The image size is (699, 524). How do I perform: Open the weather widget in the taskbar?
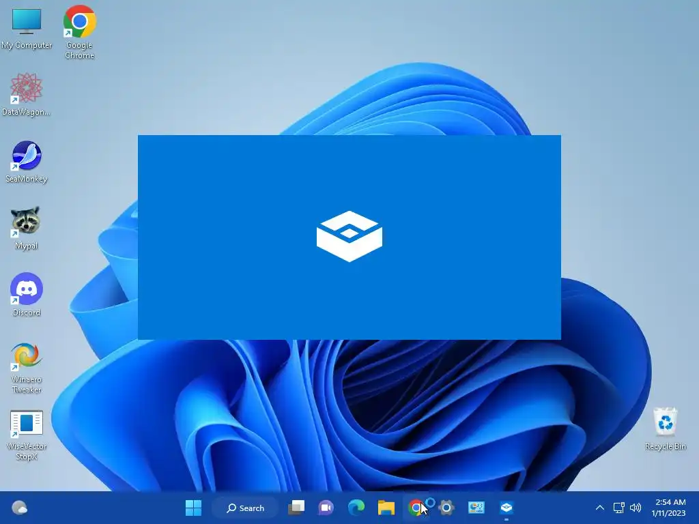click(x=19, y=508)
